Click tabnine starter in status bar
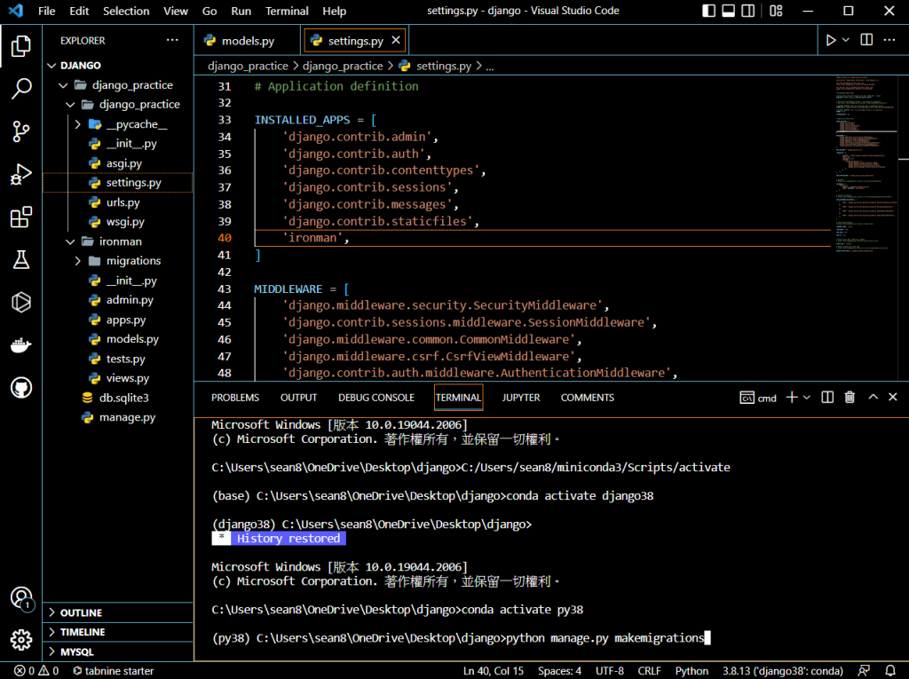This screenshot has width=909, height=679. click(113, 671)
